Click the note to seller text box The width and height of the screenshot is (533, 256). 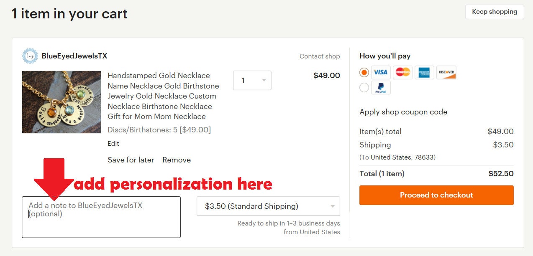101,221
